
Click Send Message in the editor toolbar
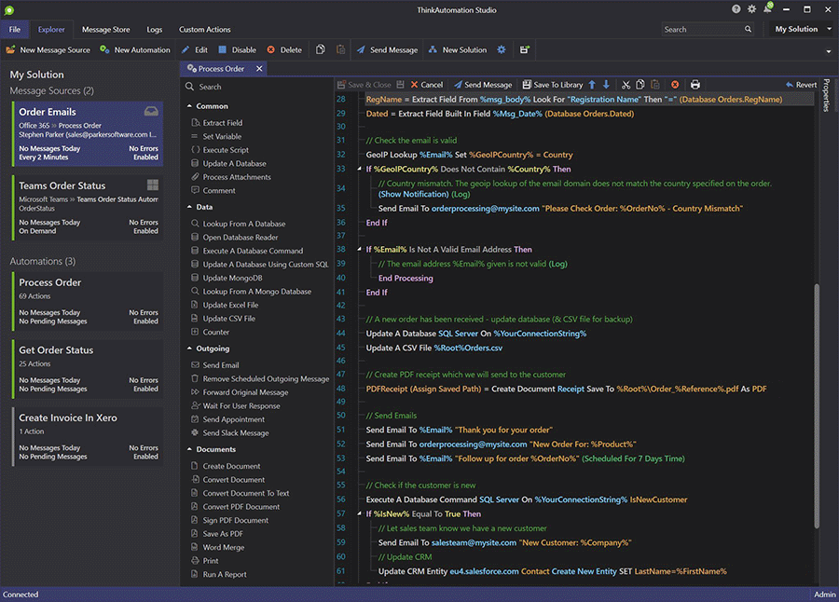(x=483, y=85)
